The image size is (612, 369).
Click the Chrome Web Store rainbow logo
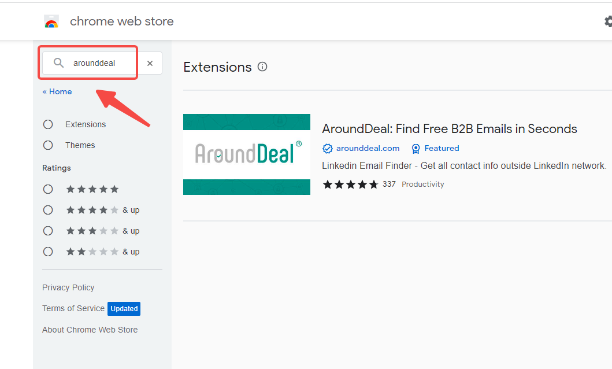pos(51,22)
